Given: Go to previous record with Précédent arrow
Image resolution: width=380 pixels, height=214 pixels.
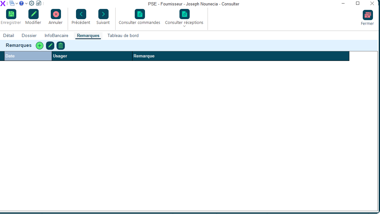Looking at the screenshot, I should (81, 14).
